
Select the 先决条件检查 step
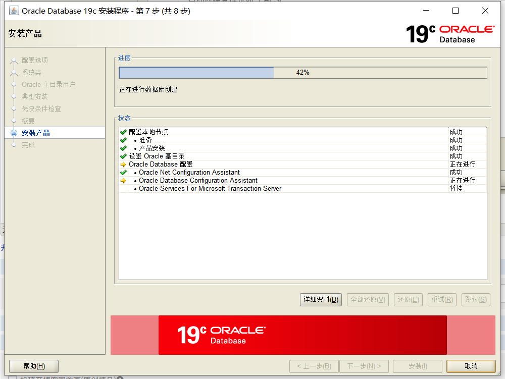coord(41,109)
